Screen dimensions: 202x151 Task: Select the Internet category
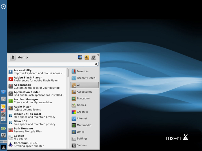click(x=82, y=118)
